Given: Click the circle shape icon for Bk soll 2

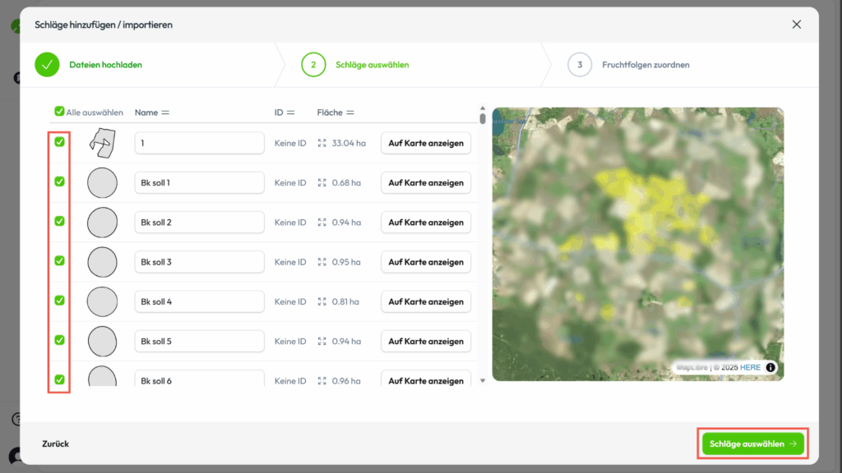Looking at the screenshot, I should tap(102, 223).
